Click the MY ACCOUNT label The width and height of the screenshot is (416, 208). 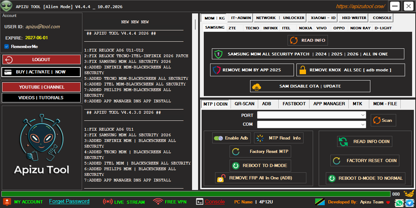(28, 202)
